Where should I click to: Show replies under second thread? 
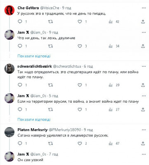click(x=34, y=119)
